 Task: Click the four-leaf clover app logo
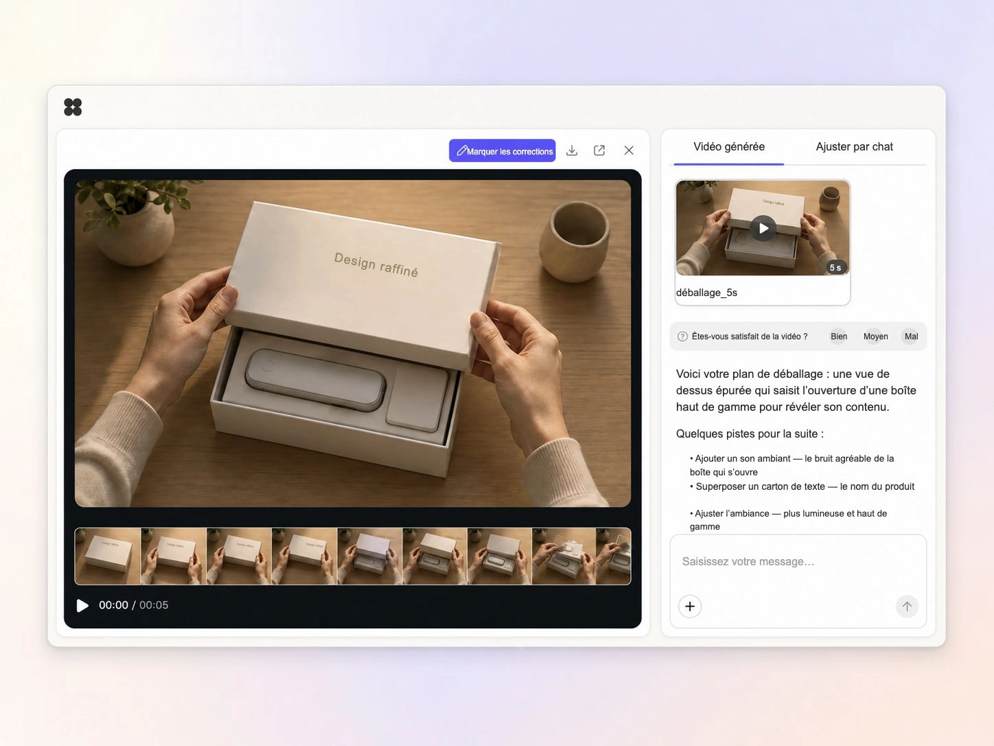tap(73, 107)
